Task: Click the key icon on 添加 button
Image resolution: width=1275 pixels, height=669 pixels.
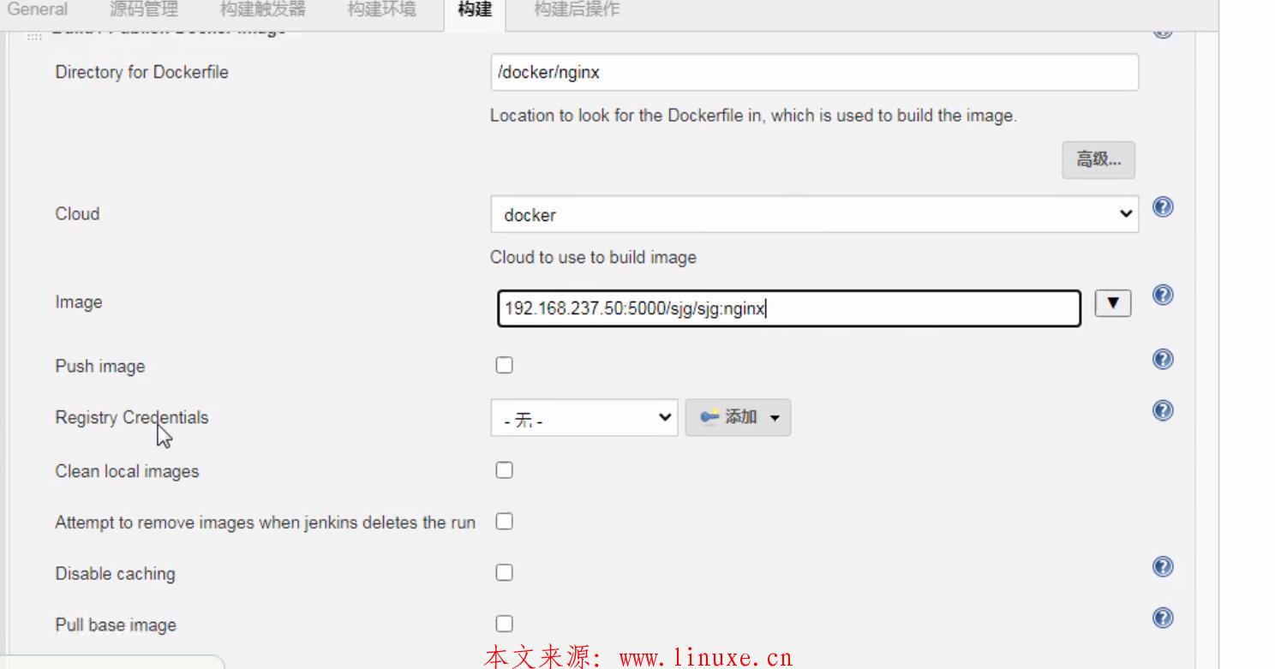Action: 709,417
